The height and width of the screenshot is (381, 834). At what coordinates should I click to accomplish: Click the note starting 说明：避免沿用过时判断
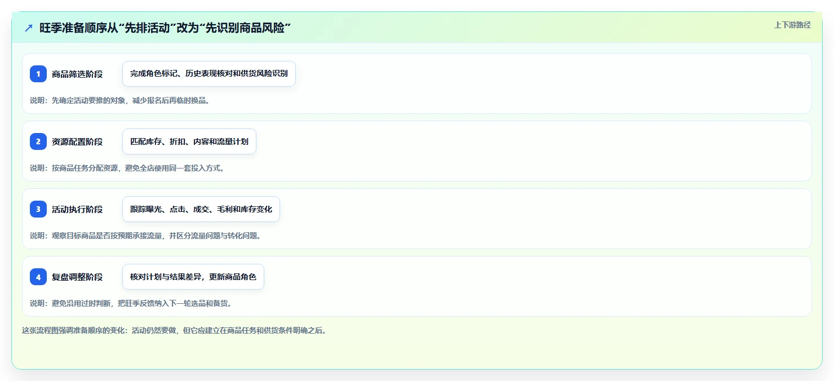131,303
